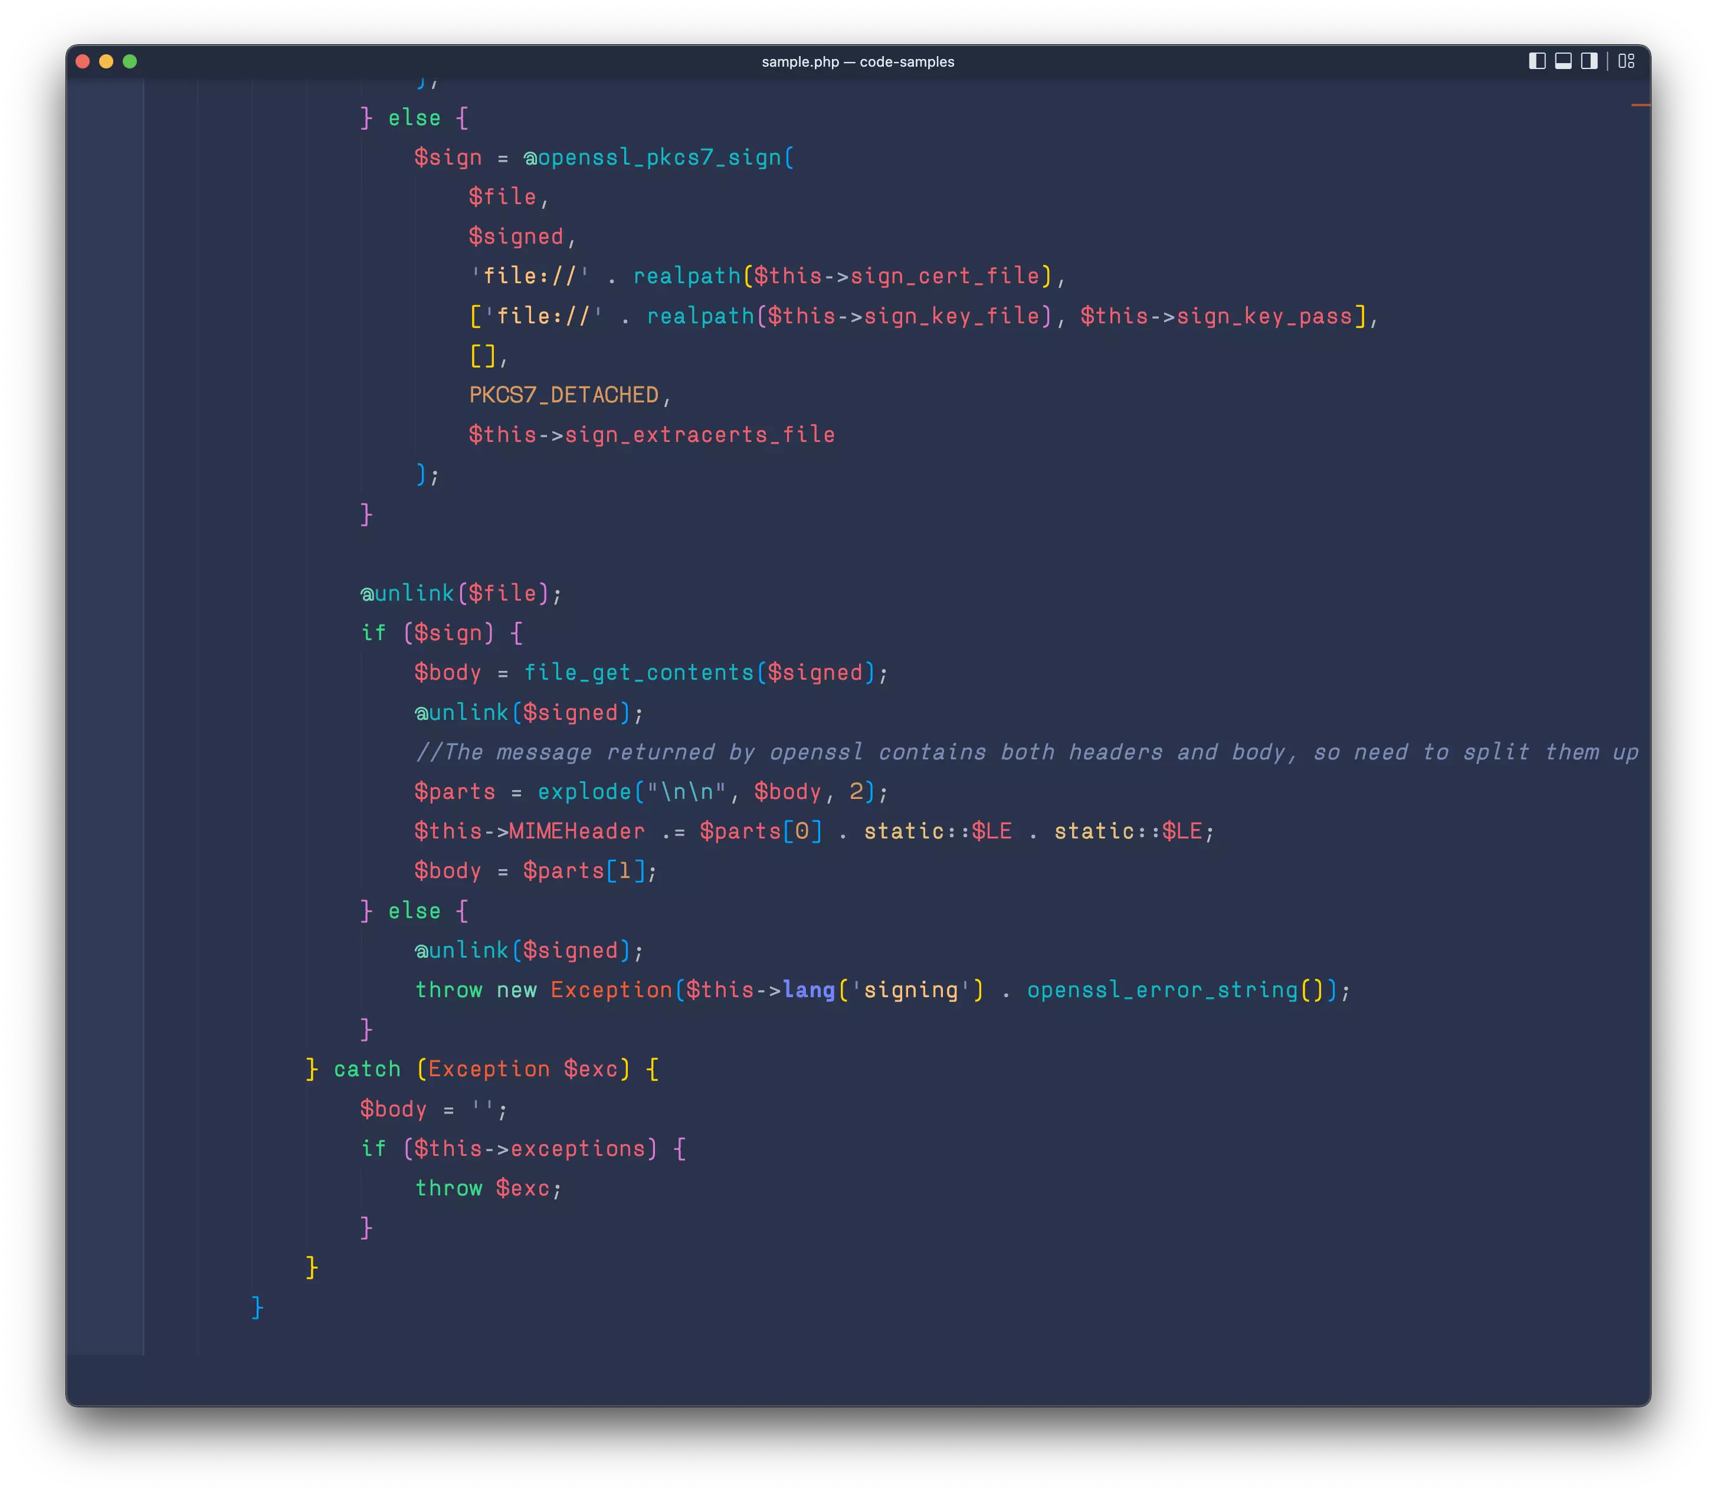This screenshot has width=1717, height=1494.
Task: Click the file_get_contents function call
Action: pos(638,672)
